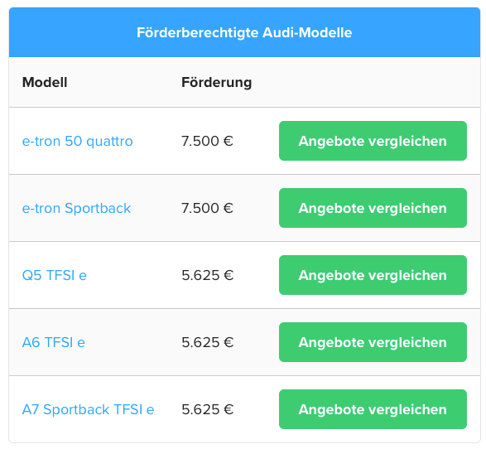
Task: Click Angebote vergleichen for A7 Sportback TFSI e
Action: coord(373,409)
